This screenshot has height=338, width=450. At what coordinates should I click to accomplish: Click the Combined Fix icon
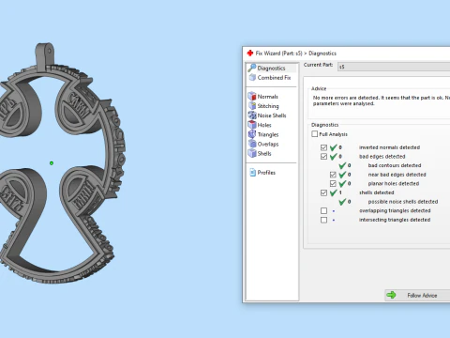(252, 77)
